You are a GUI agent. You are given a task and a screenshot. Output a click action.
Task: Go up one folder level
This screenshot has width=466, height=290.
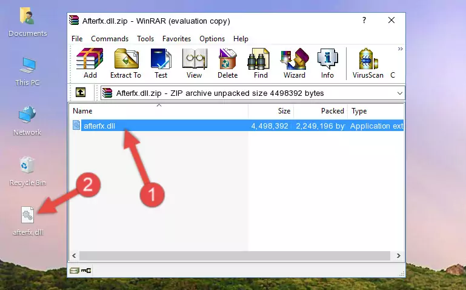point(81,92)
